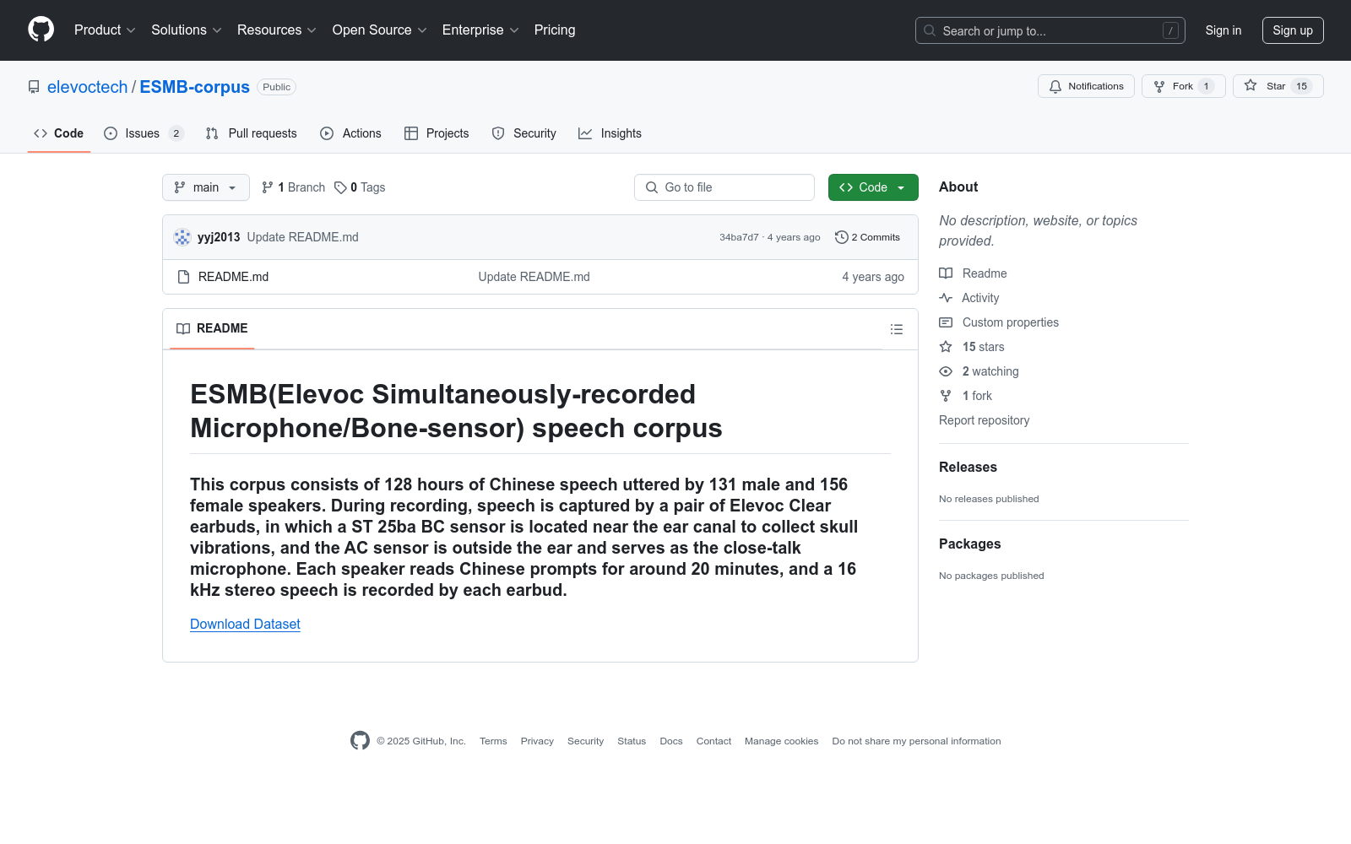Click the Search or jump to field
Image resolution: width=1351 pixels, height=844 pixels.
[x=1050, y=30]
